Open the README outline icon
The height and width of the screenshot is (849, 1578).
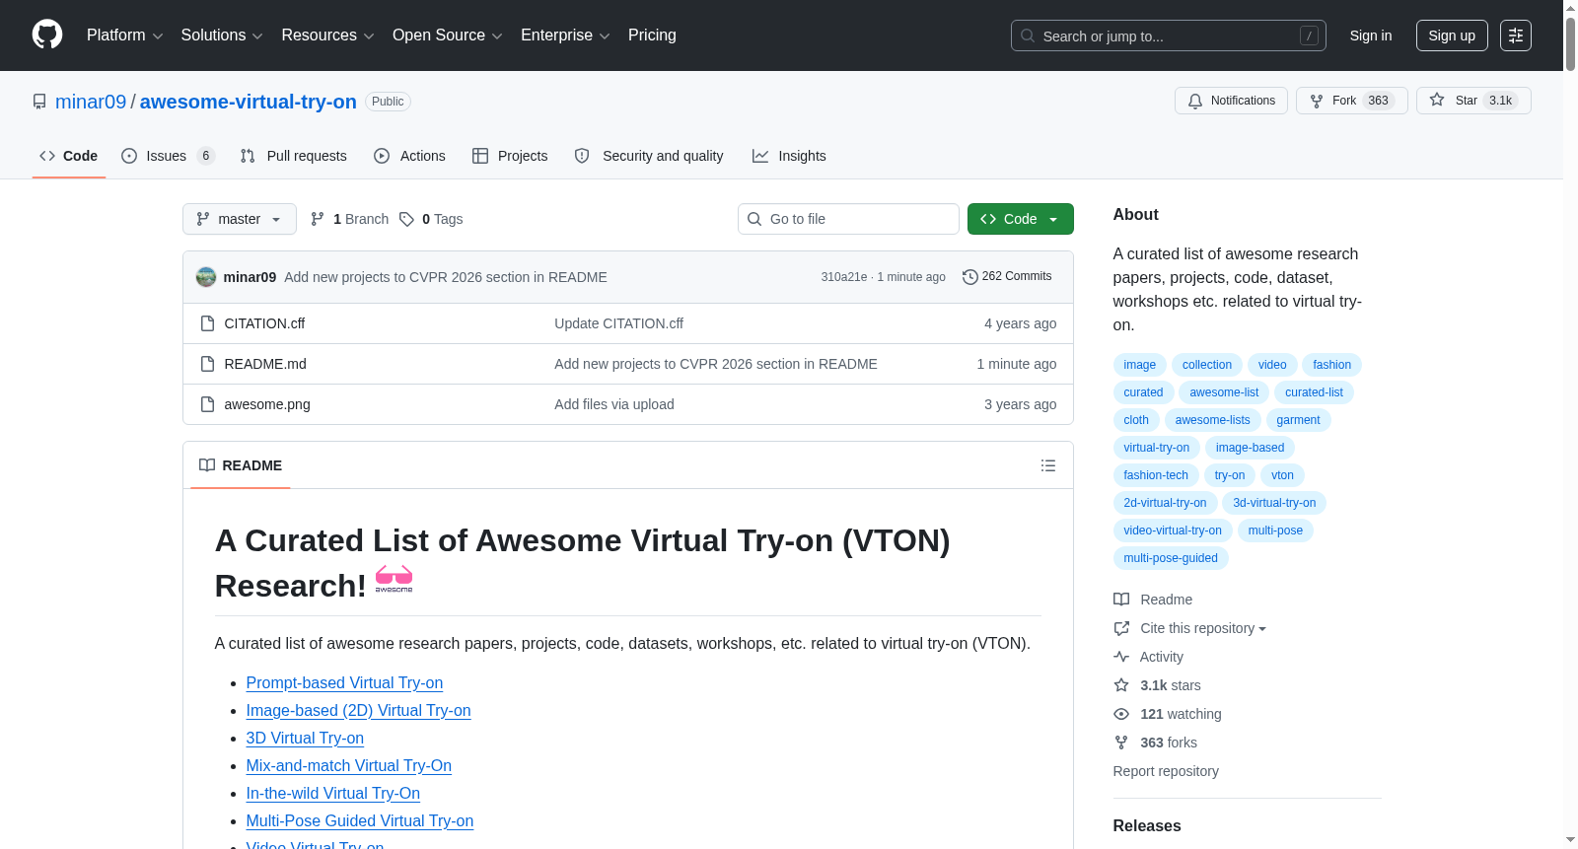pyautogui.click(x=1048, y=465)
